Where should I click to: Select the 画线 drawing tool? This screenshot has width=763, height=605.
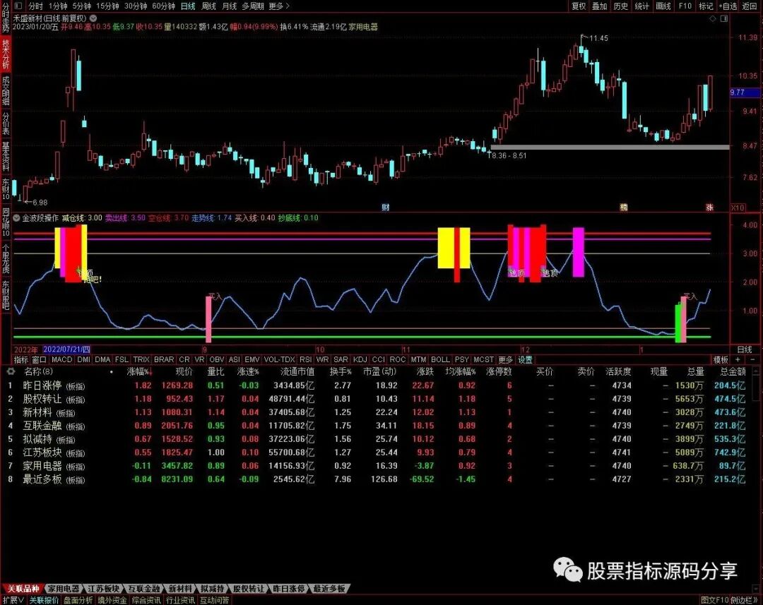(x=663, y=6)
